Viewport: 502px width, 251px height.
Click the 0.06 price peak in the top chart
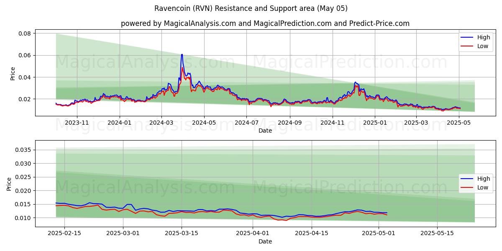click(x=182, y=55)
